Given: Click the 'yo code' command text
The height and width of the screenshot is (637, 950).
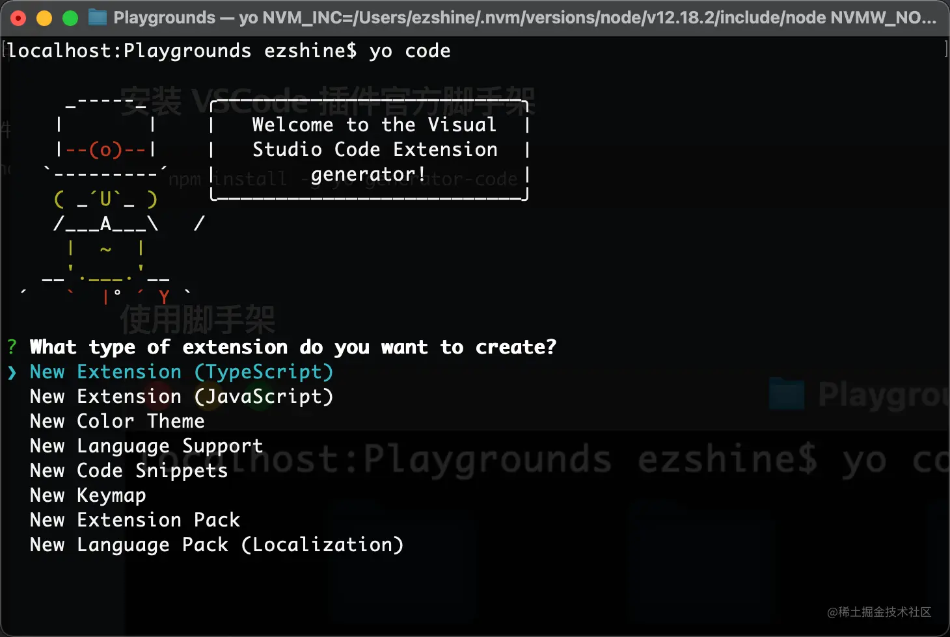Looking at the screenshot, I should click(x=410, y=51).
